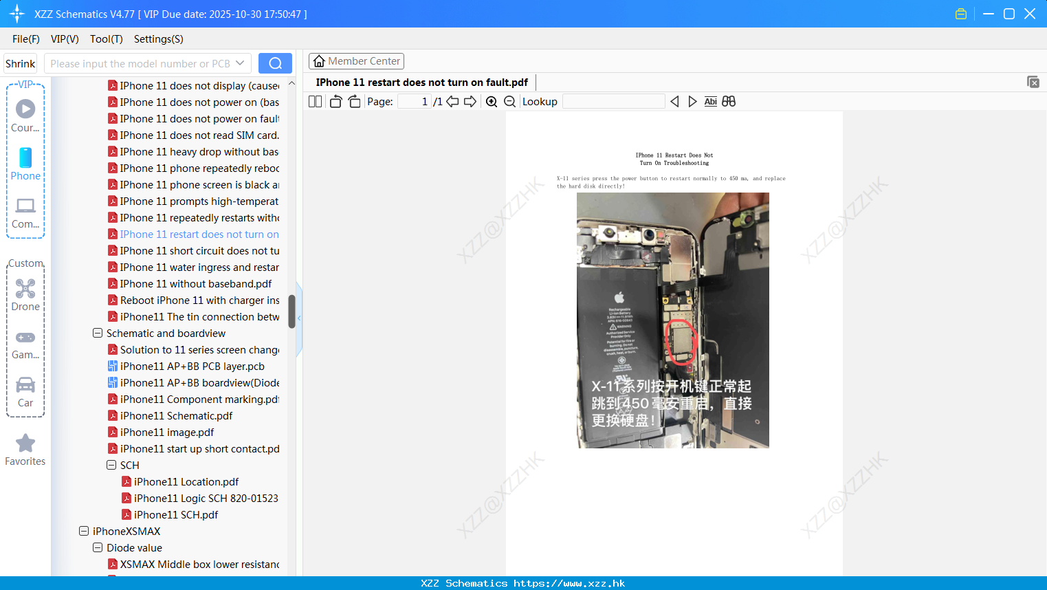Viewport: 1047px width, 590px height.
Task: Collapse the Schematic and boardview folder
Action: [x=98, y=333]
